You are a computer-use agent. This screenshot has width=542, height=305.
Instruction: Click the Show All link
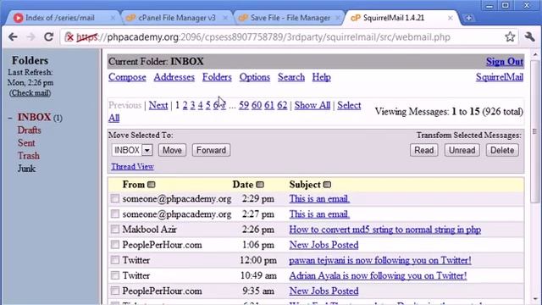(312, 105)
